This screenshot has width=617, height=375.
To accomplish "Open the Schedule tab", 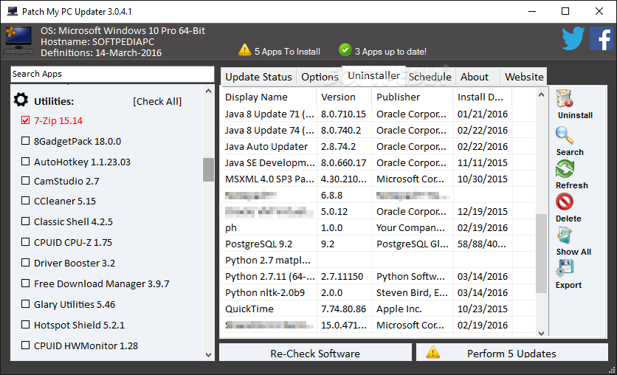I will [430, 77].
